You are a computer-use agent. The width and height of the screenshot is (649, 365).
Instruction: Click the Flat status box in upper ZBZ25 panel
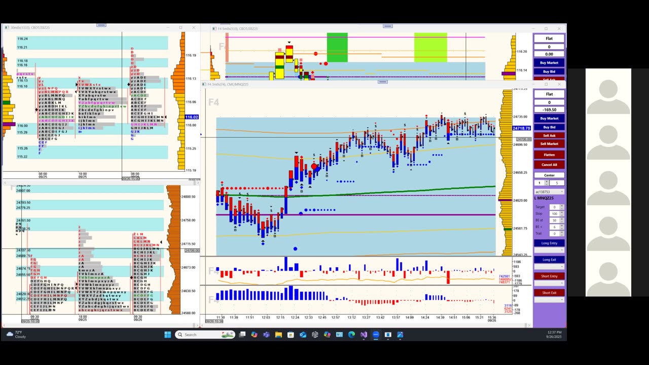pos(549,39)
